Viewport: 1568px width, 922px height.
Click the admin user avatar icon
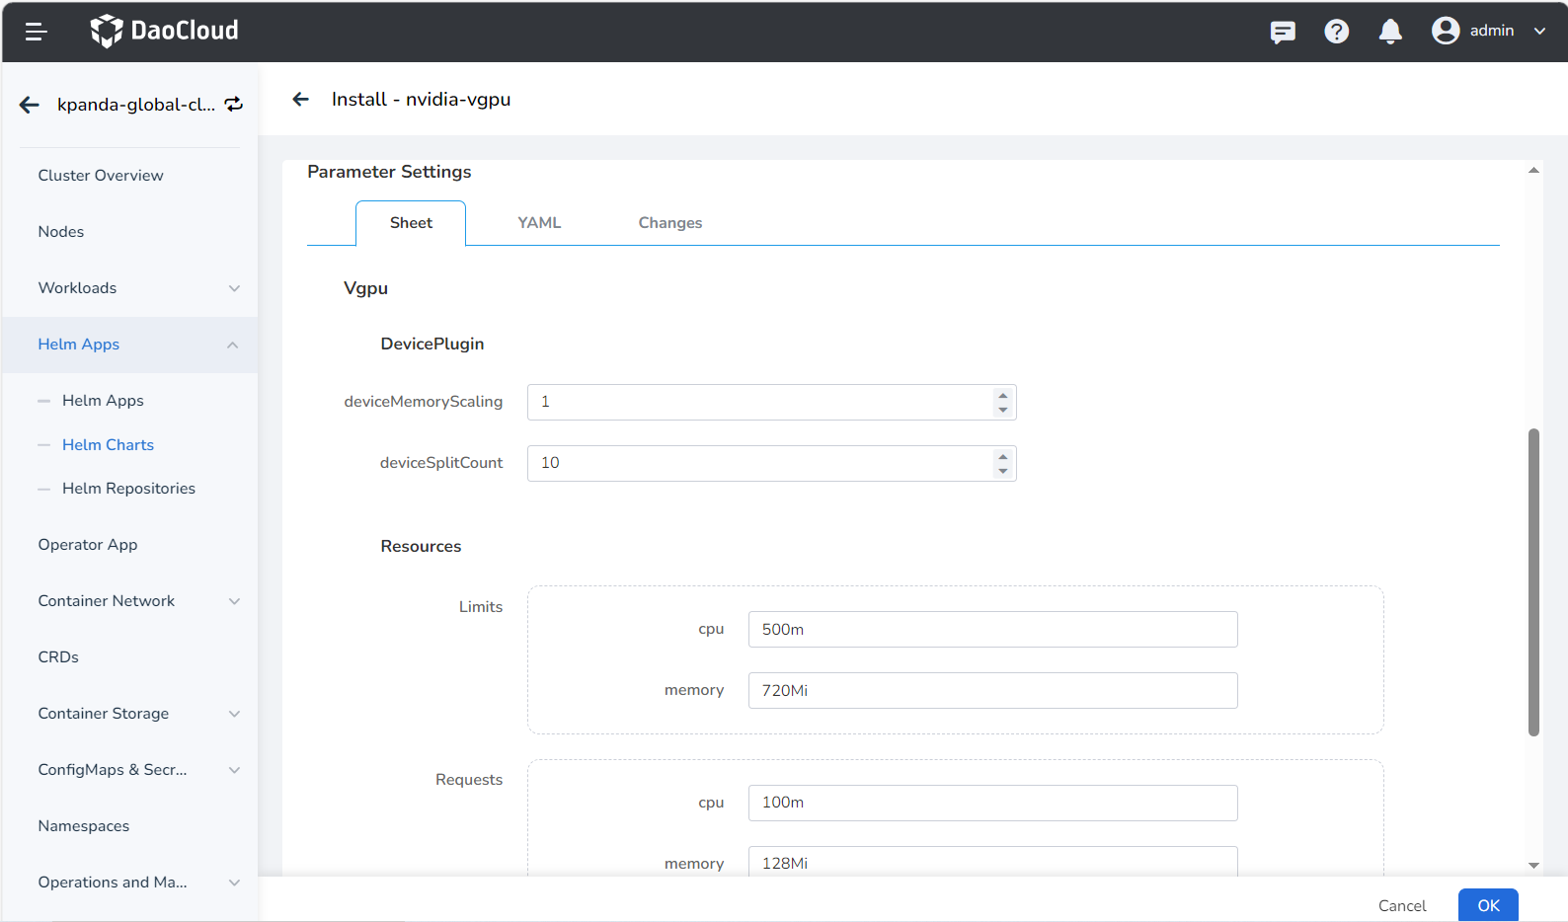[1446, 31]
